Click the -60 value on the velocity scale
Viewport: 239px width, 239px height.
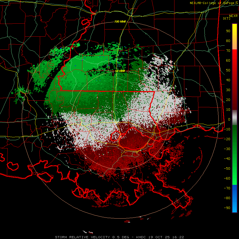tap(227, 178)
